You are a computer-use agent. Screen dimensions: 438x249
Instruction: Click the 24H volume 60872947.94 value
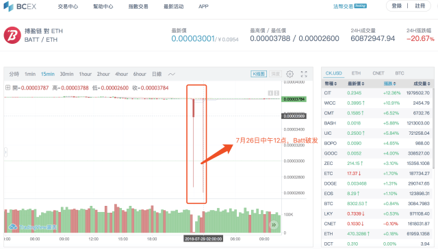[x=372, y=38]
